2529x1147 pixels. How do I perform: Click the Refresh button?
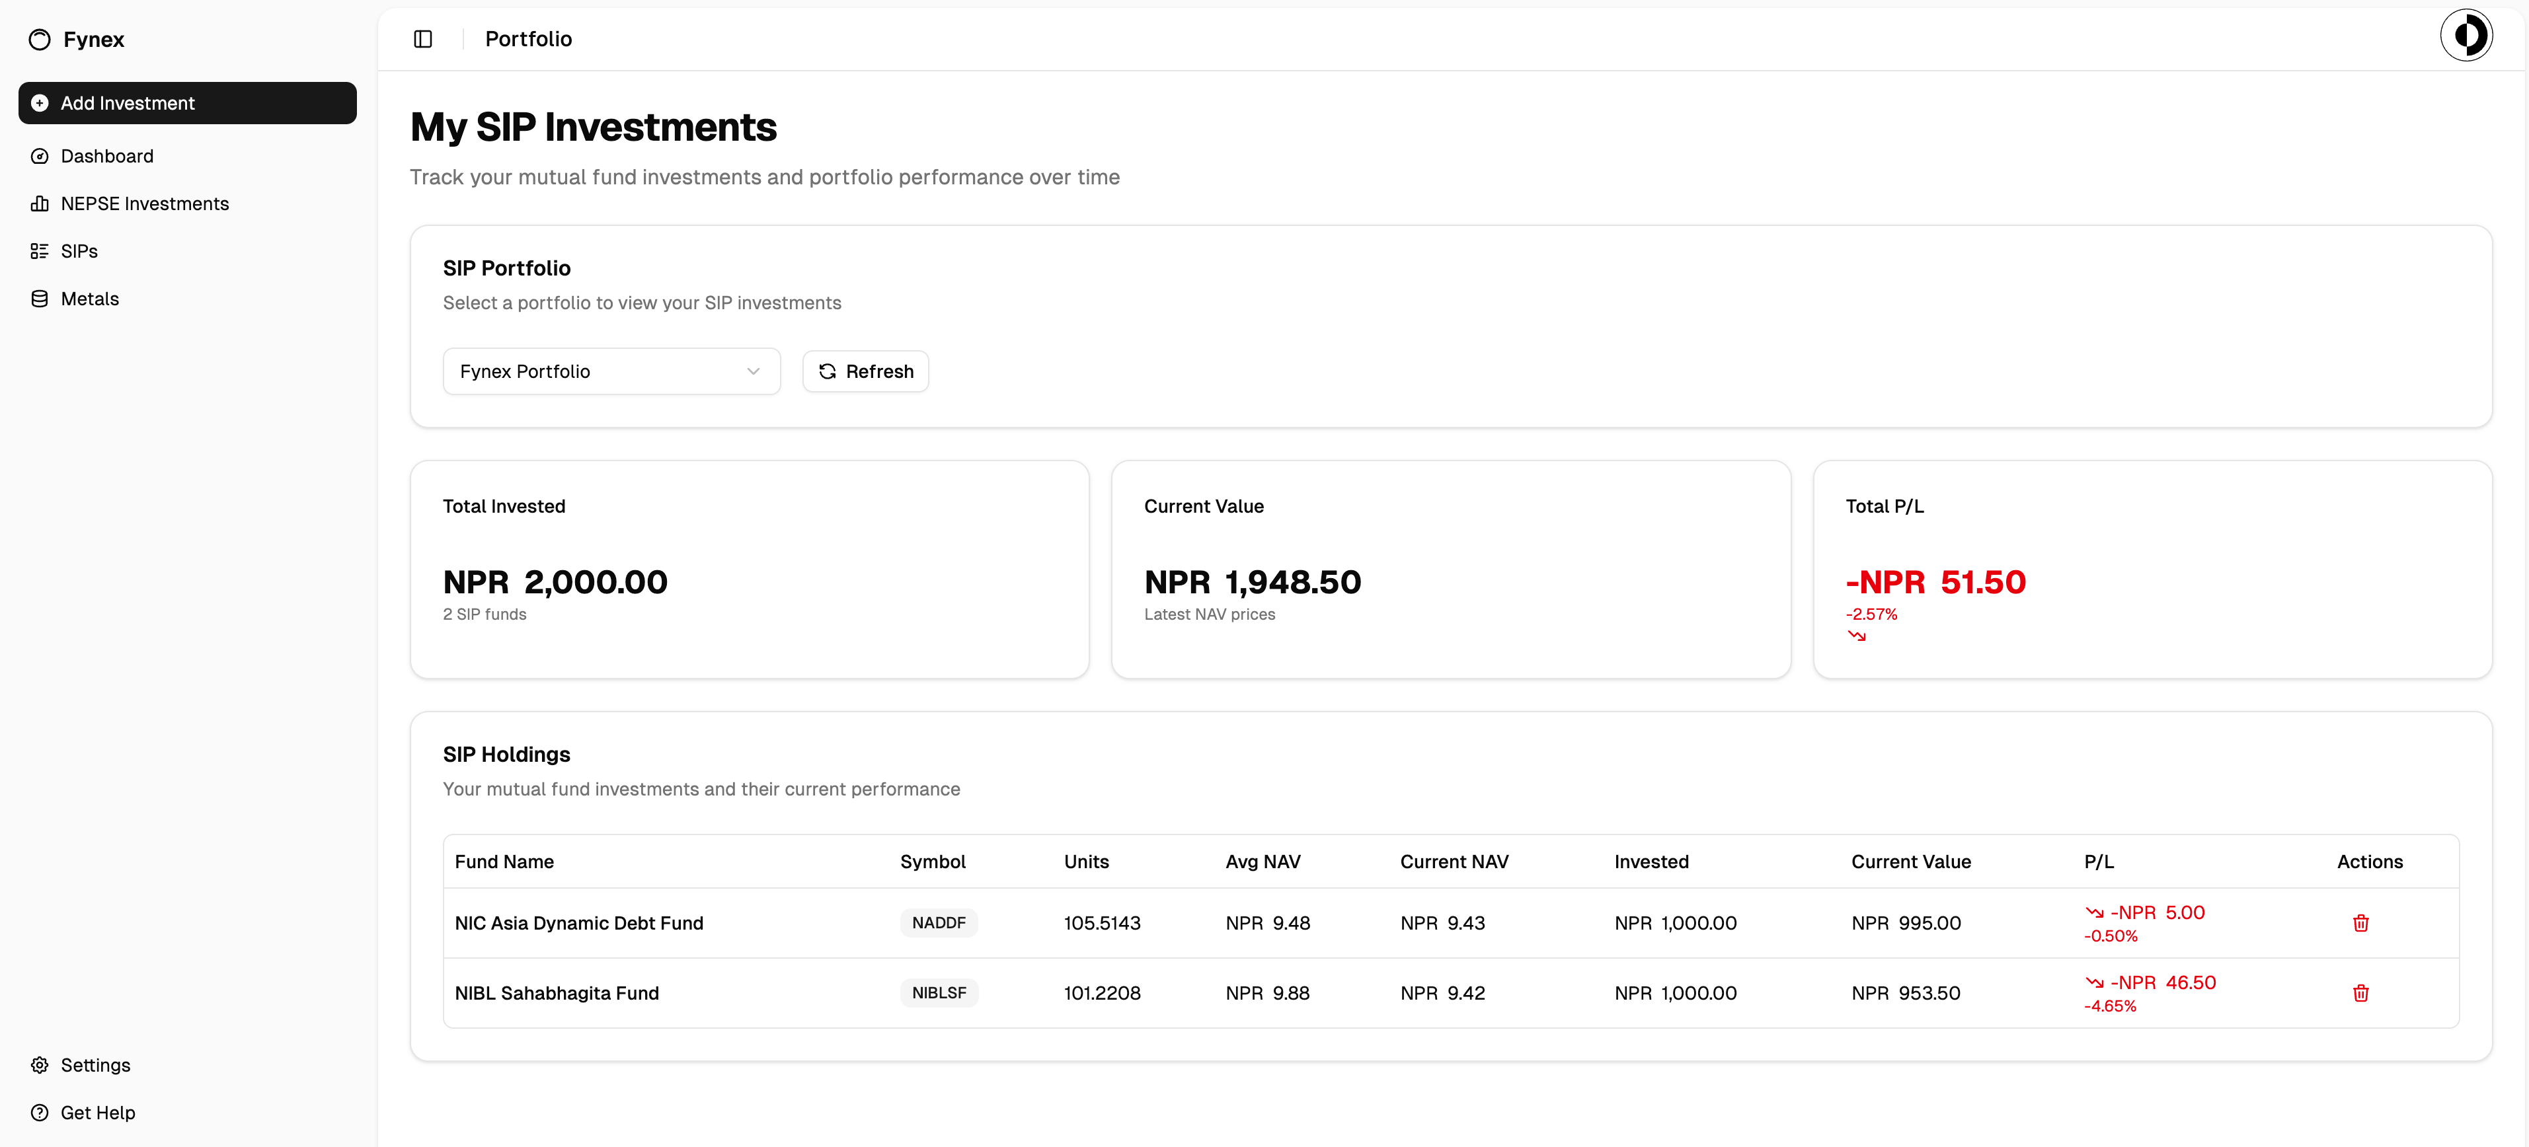(x=865, y=371)
